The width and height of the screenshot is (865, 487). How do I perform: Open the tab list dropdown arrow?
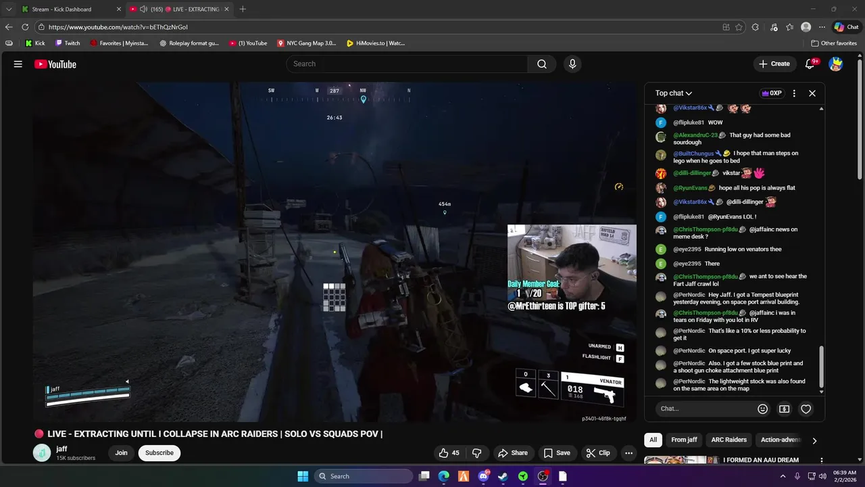point(9,9)
